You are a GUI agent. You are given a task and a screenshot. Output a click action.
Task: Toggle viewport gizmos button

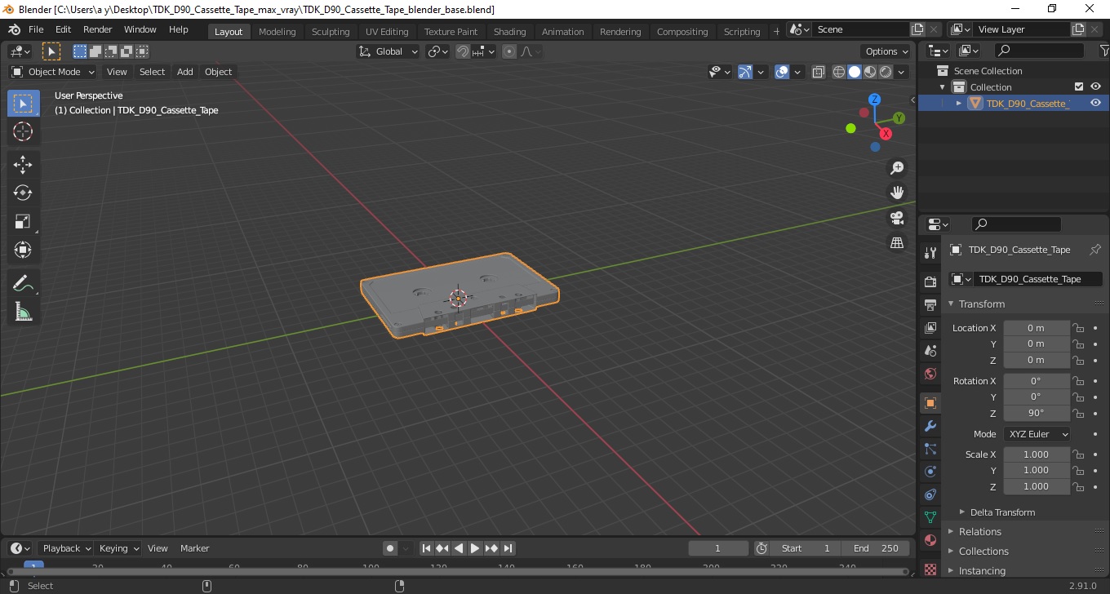coord(745,72)
